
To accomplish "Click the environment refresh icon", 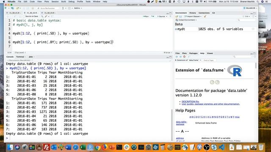I will pyautogui.click(x=253, y=16).
